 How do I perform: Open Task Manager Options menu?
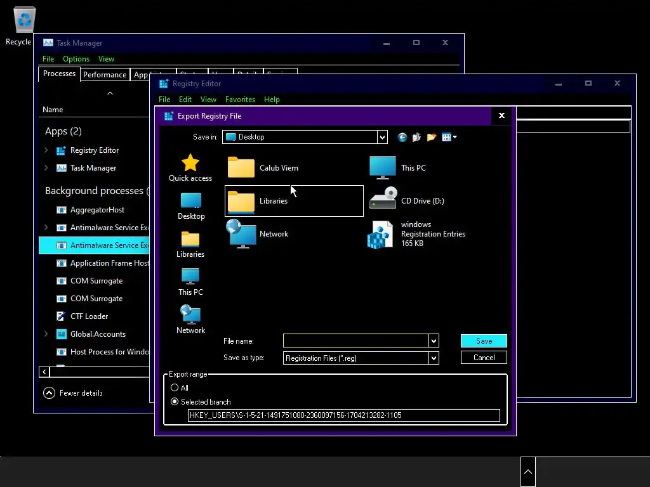tap(76, 59)
